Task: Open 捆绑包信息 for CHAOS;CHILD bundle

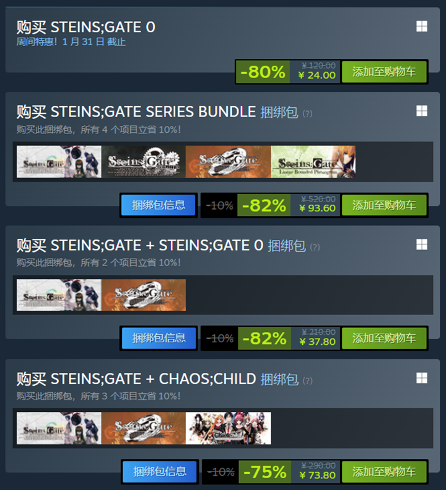Action: point(159,472)
